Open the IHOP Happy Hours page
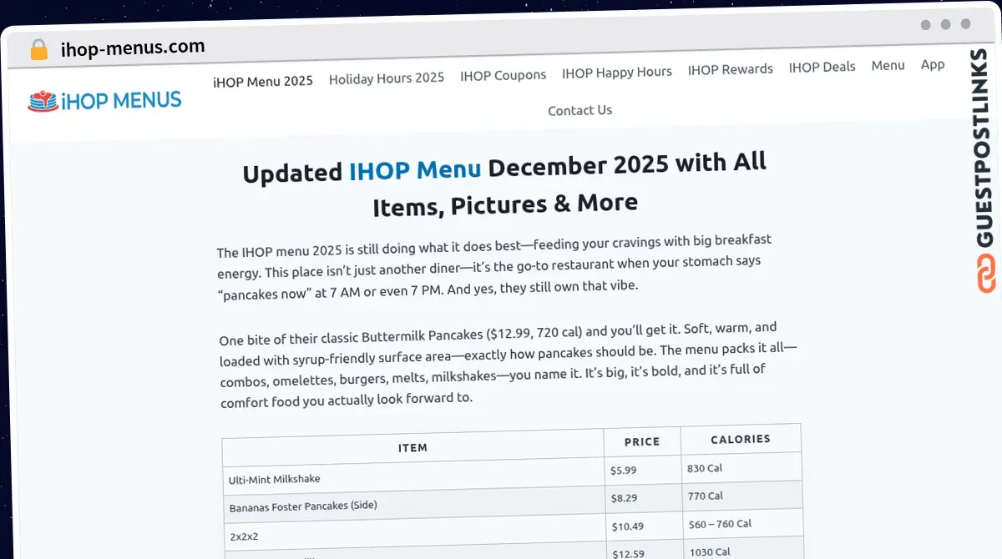 (x=617, y=73)
